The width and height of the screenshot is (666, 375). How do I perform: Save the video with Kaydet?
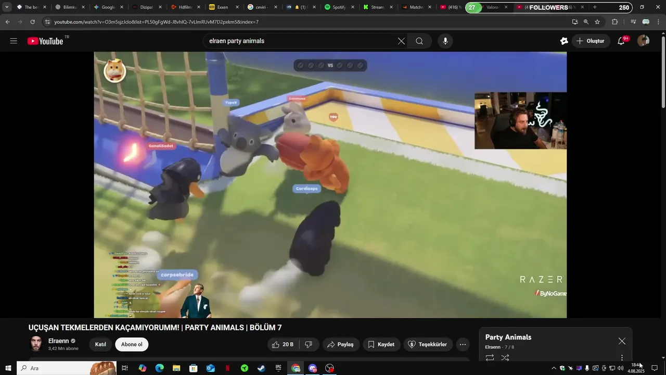(381, 344)
